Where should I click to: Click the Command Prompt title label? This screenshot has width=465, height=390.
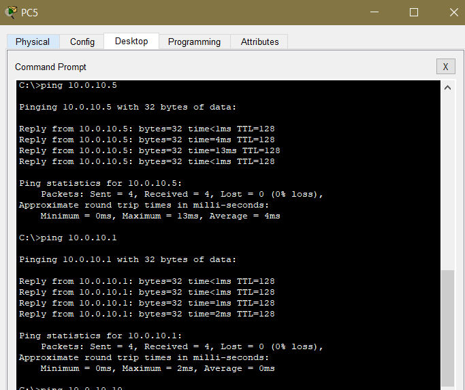pyautogui.click(x=50, y=67)
